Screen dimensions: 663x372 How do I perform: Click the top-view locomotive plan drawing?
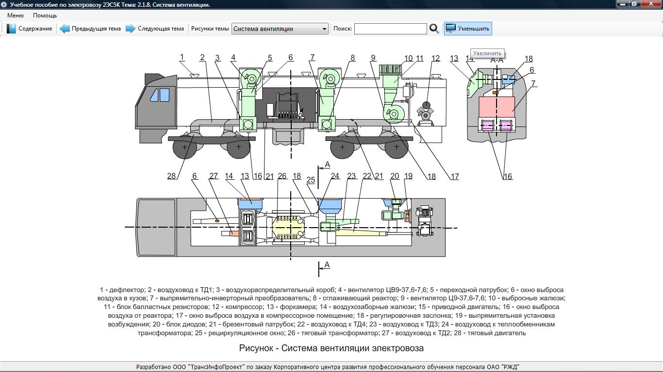tap(290, 227)
